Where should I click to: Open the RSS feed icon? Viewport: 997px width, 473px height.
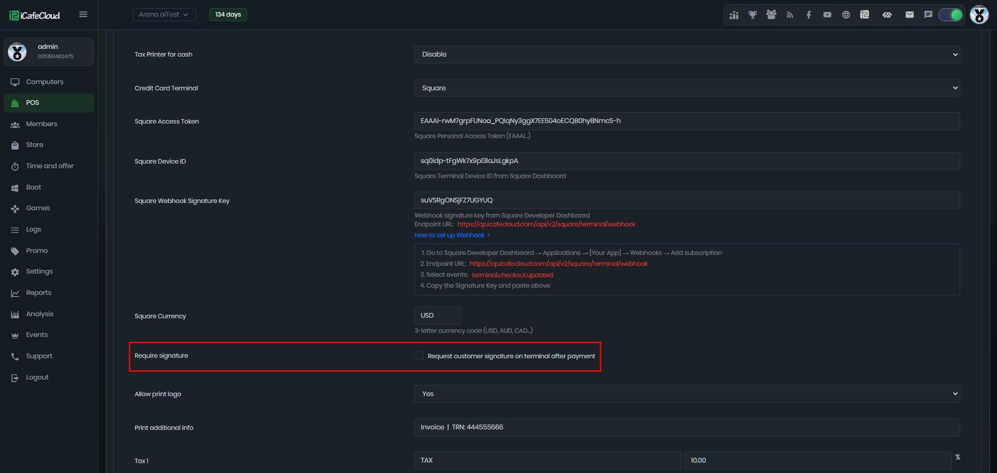coord(790,15)
